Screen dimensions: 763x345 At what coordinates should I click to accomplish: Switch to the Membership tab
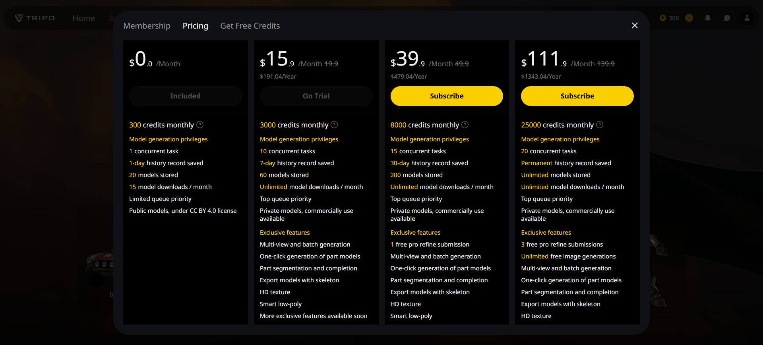point(147,26)
